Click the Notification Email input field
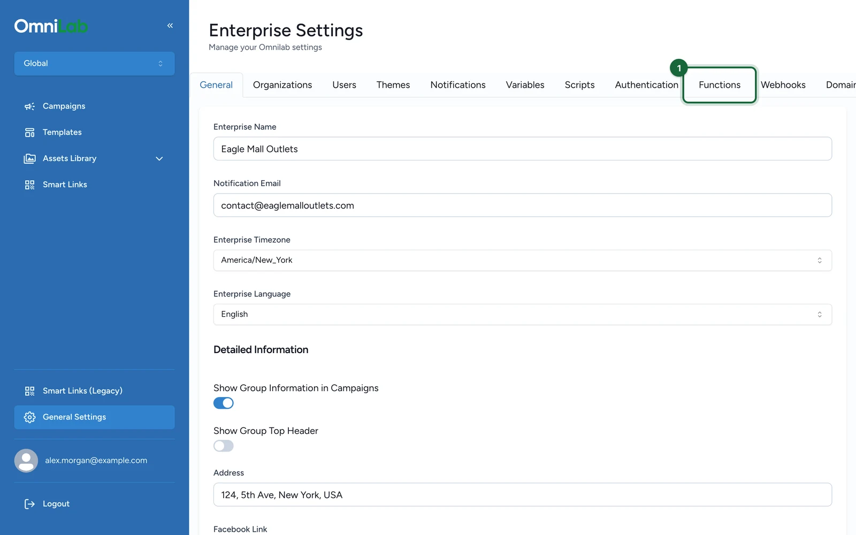The image size is (856, 535). click(522, 205)
